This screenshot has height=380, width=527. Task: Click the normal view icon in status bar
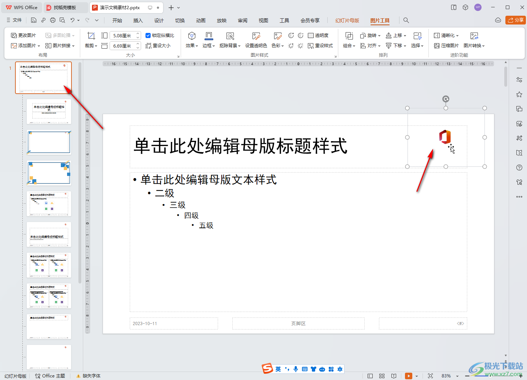coord(370,376)
